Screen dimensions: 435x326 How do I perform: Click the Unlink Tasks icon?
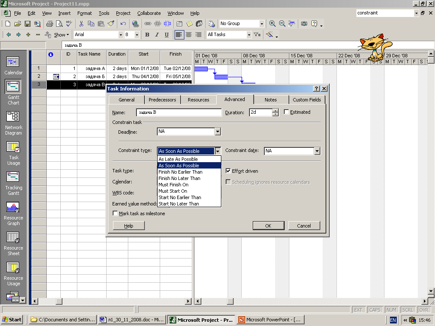[x=158, y=24]
